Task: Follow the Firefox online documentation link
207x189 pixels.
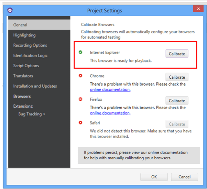Action: point(110,113)
